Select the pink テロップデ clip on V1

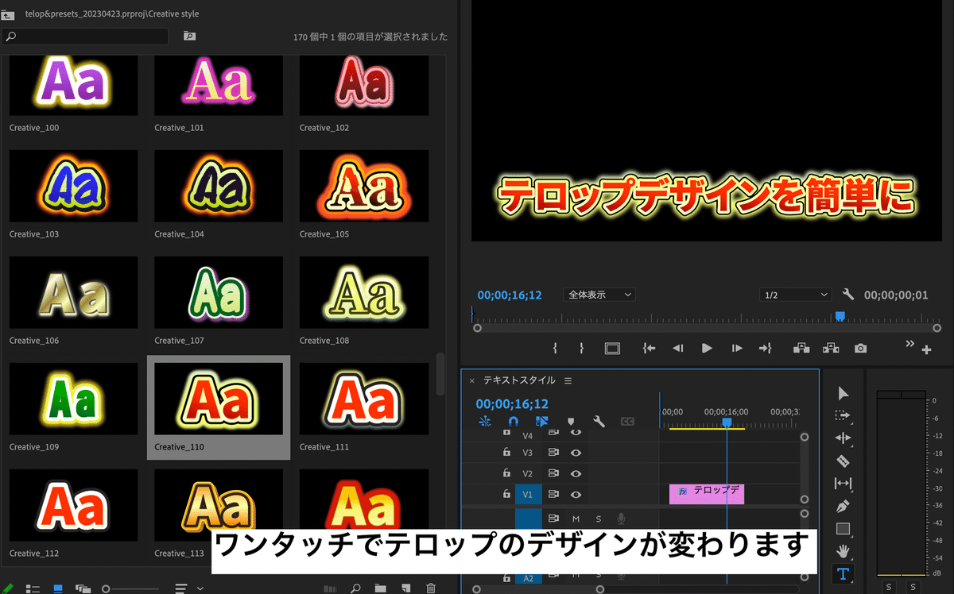click(x=707, y=494)
